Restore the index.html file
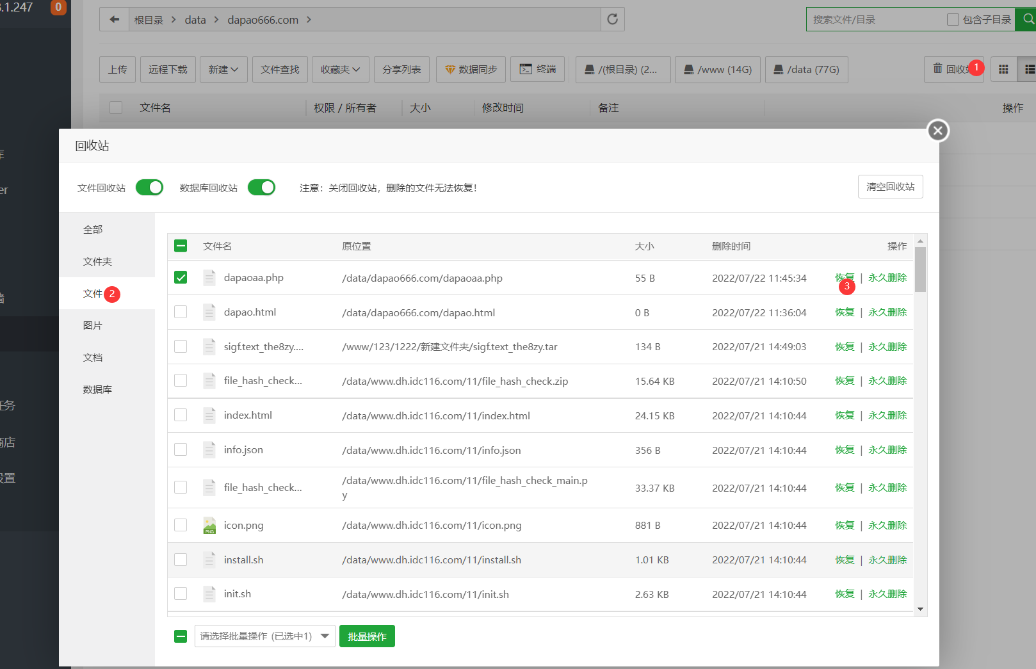 [845, 415]
